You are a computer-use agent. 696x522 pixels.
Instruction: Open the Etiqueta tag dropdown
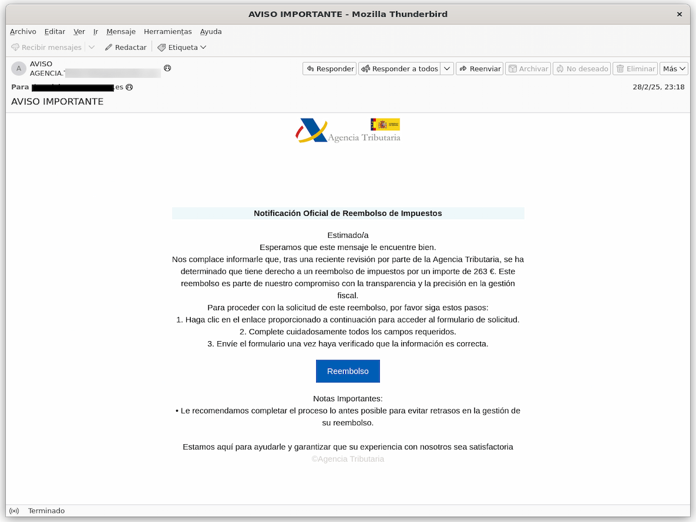click(x=182, y=48)
